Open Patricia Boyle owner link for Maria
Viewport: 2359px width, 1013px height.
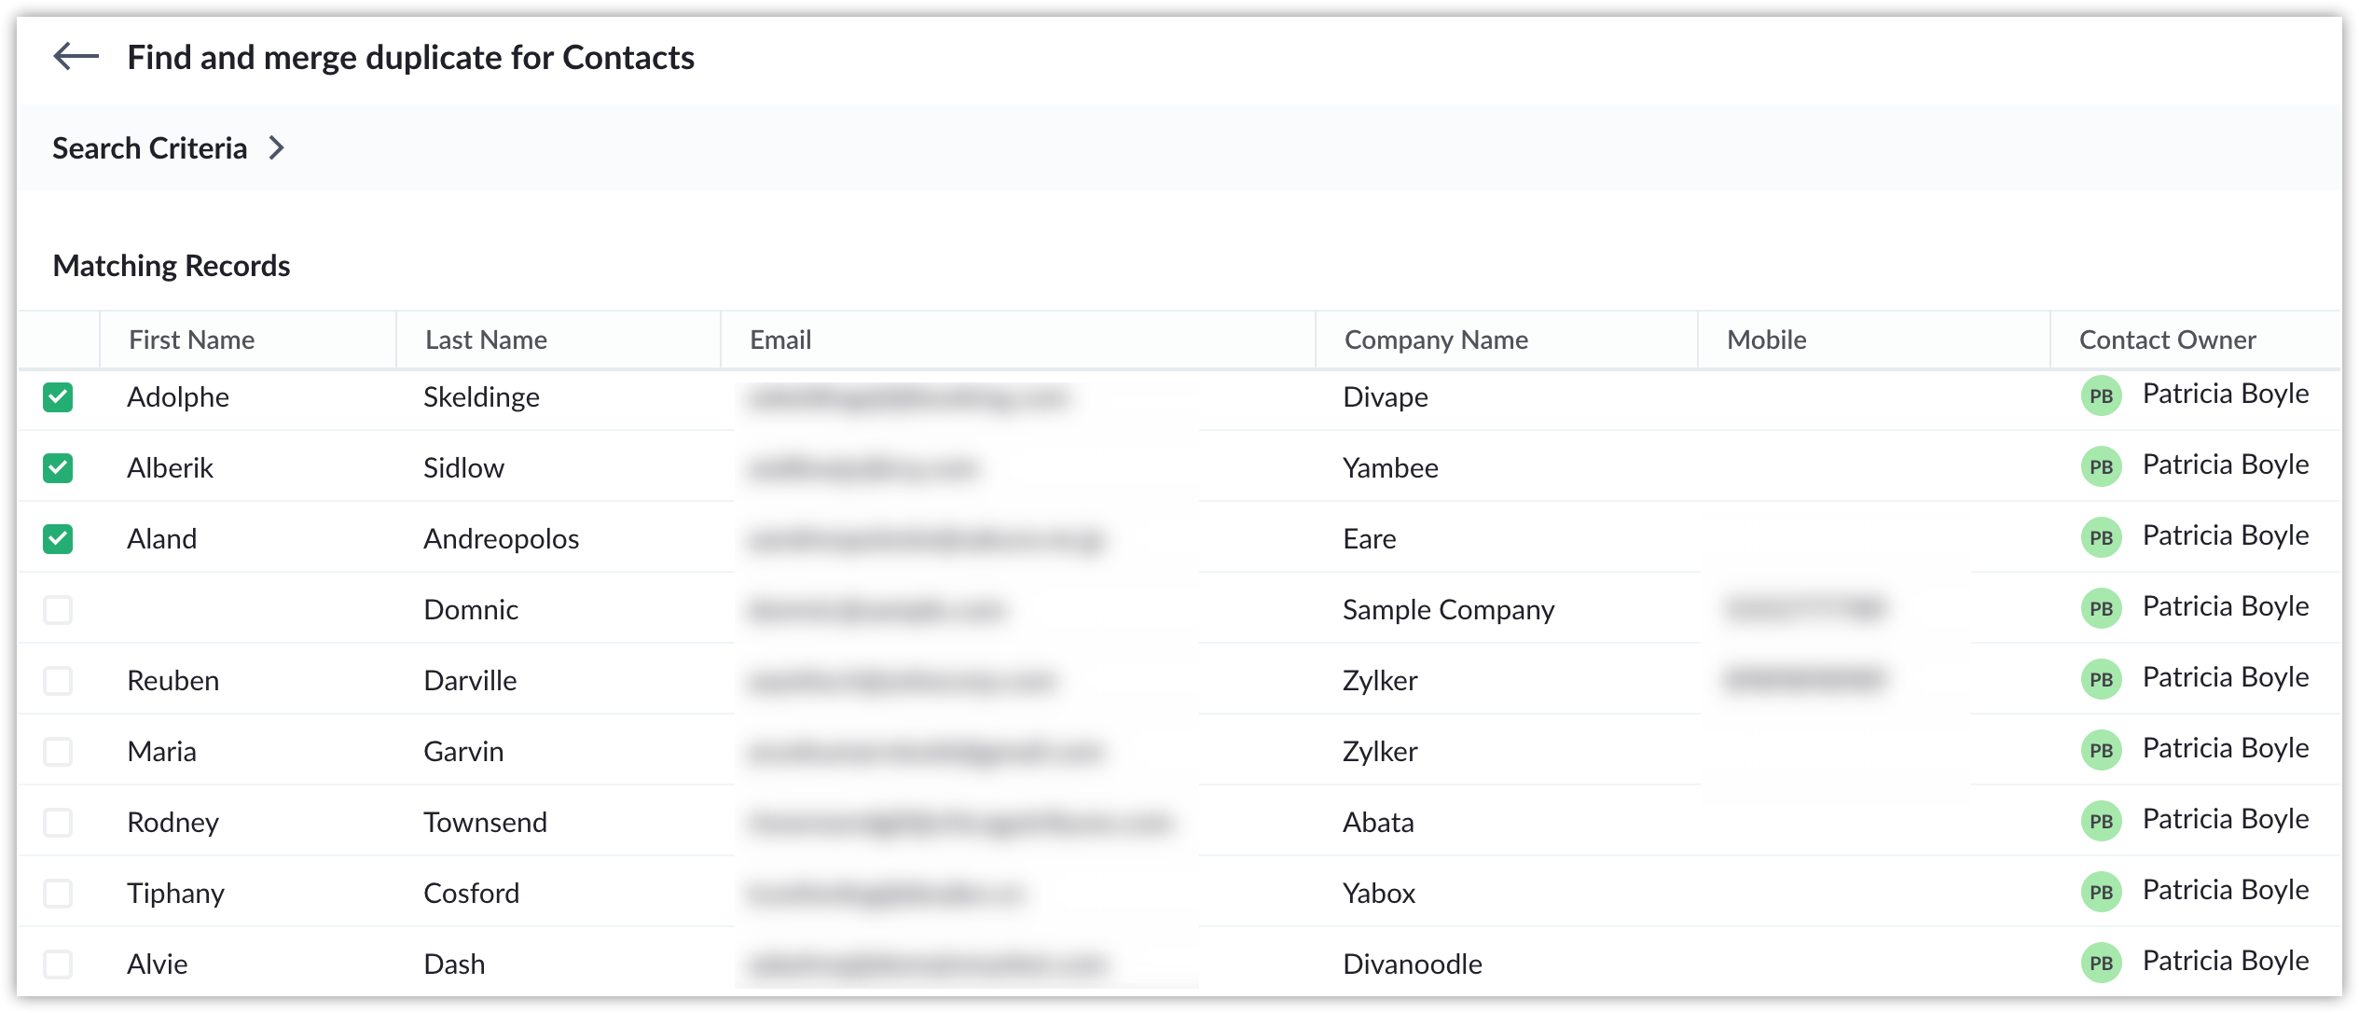tap(2225, 748)
